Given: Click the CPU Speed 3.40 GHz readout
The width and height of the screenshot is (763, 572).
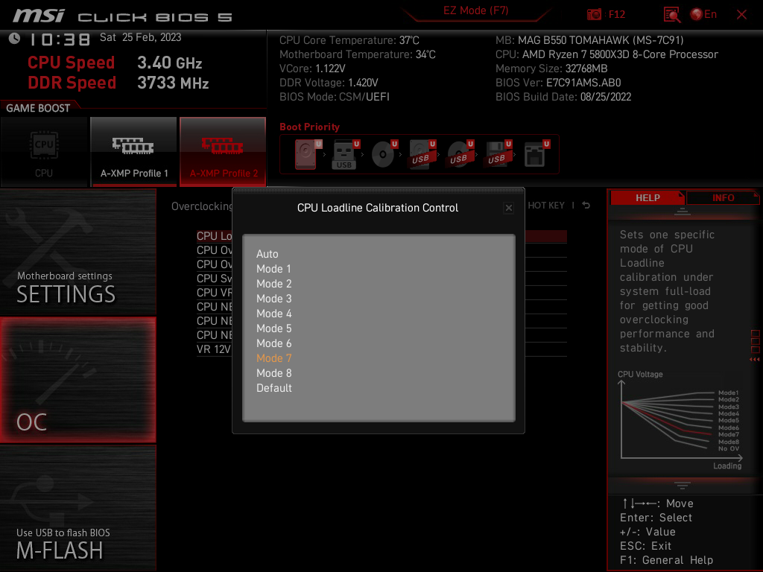Looking at the screenshot, I should click(x=115, y=63).
